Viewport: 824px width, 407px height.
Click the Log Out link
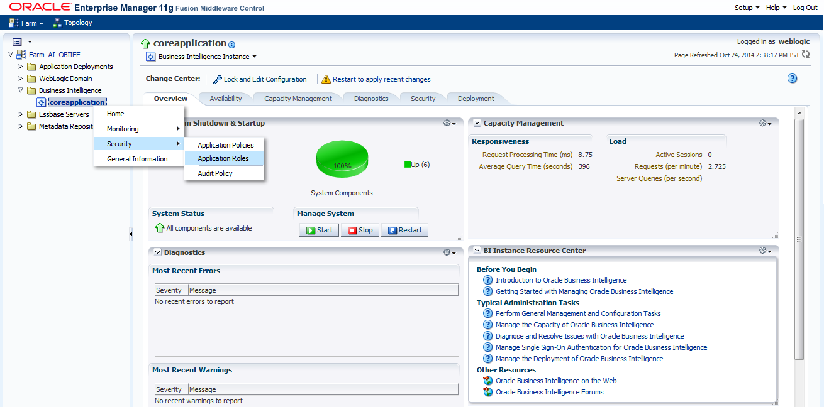(x=805, y=8)
